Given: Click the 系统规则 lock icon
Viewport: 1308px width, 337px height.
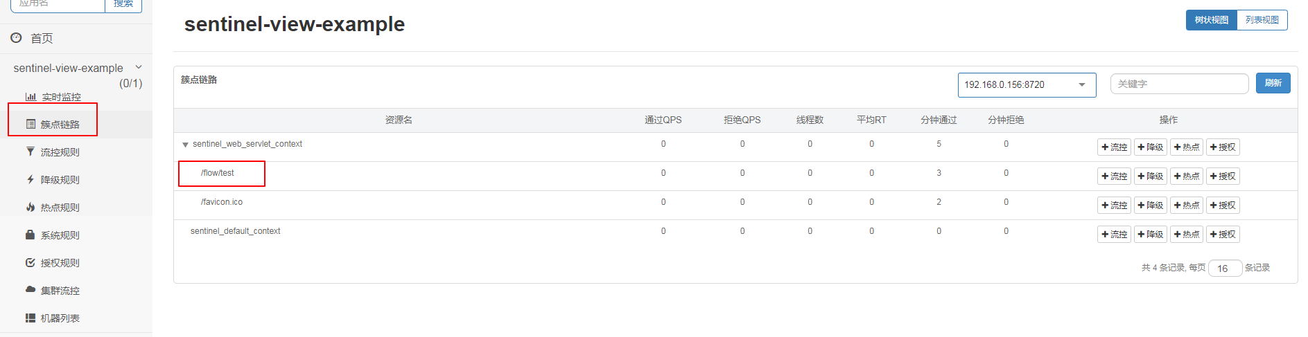Looking at the screenshot, I should [30, 235].
